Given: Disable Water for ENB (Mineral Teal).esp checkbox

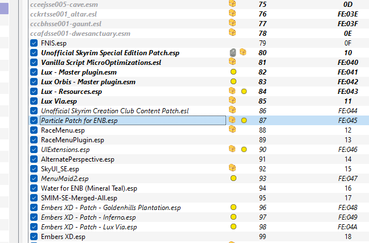Looking at the screenshot, I should click(34, 188).
